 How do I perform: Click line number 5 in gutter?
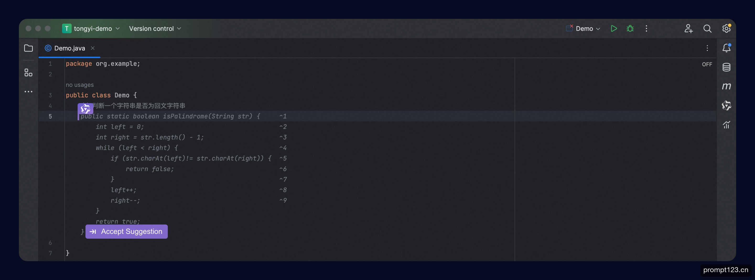(x=50, y=116)
